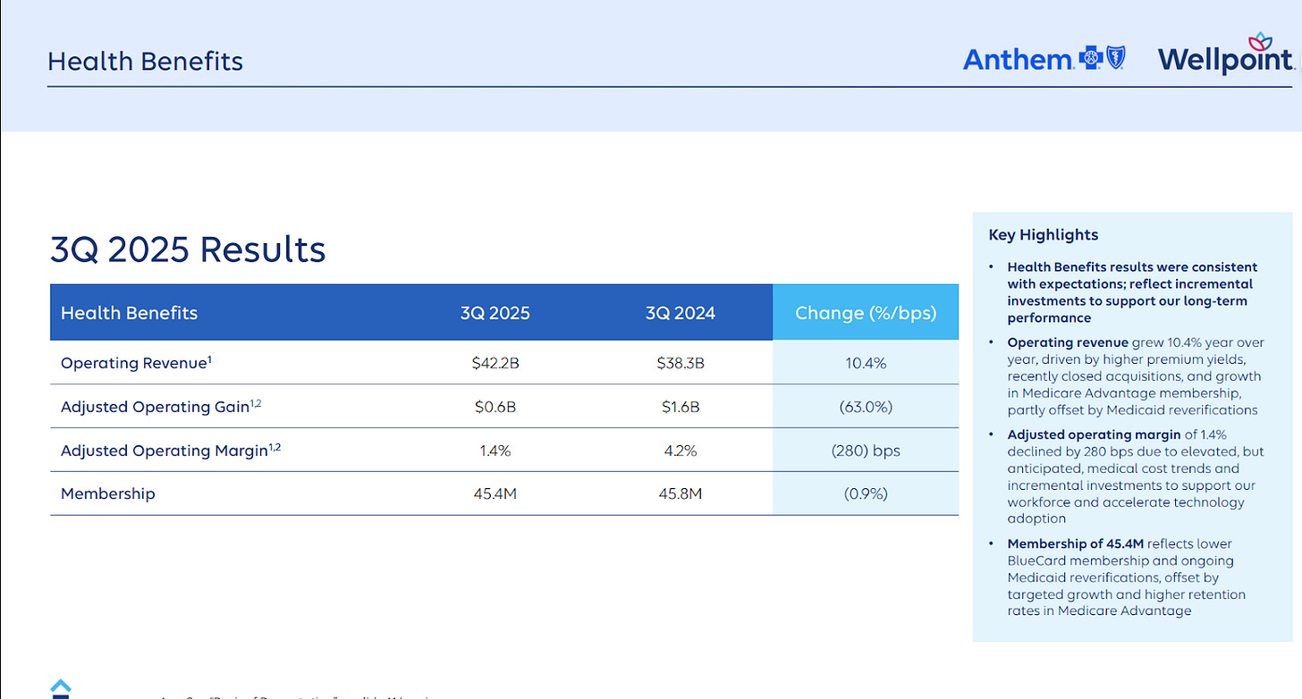Click the Key Highlights heading
1302x699 pixels.
tap(1044, 235)
